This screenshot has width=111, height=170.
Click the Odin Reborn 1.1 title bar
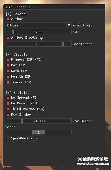(54, 7)
